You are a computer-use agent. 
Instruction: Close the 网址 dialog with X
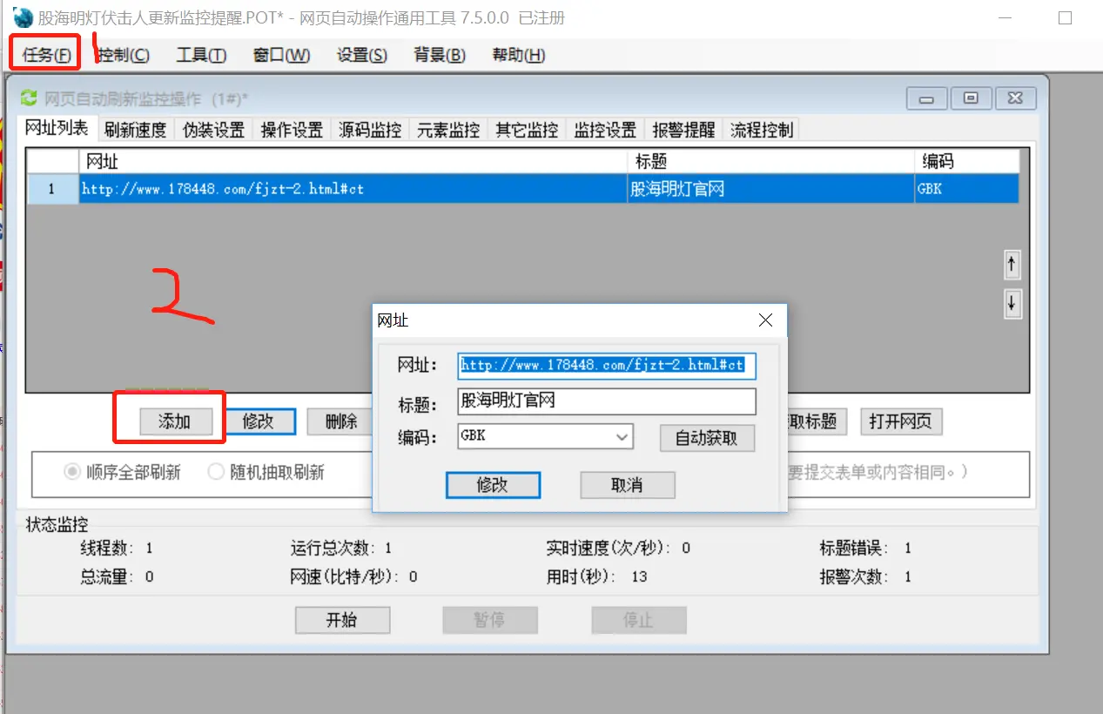765,320
